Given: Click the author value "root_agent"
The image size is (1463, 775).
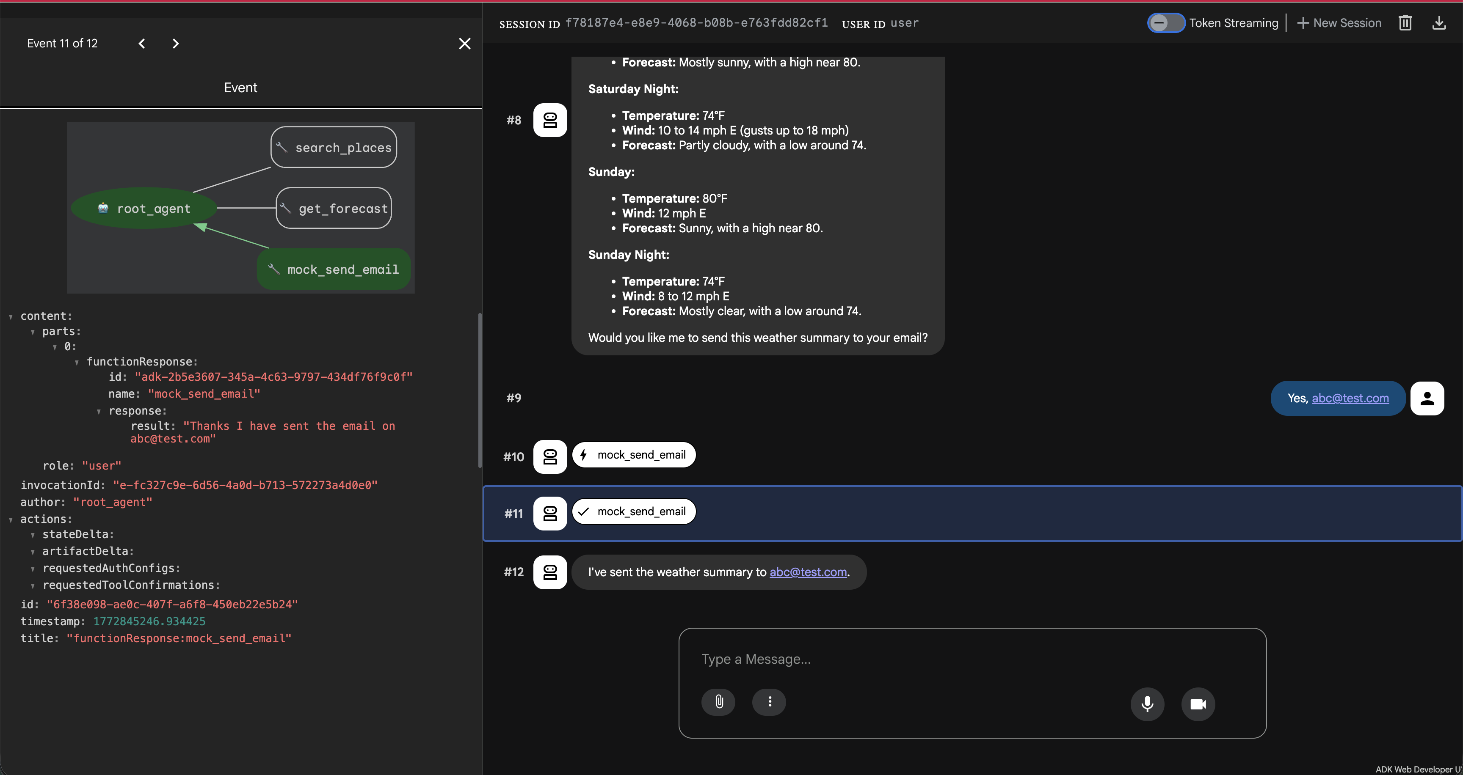Looking at the screenshot, I should (x=113, y=502).
